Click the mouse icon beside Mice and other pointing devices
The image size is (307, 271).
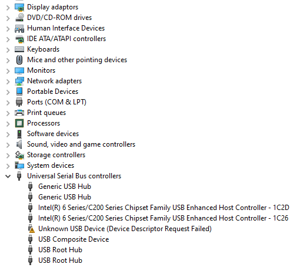(x=19, y=60)
